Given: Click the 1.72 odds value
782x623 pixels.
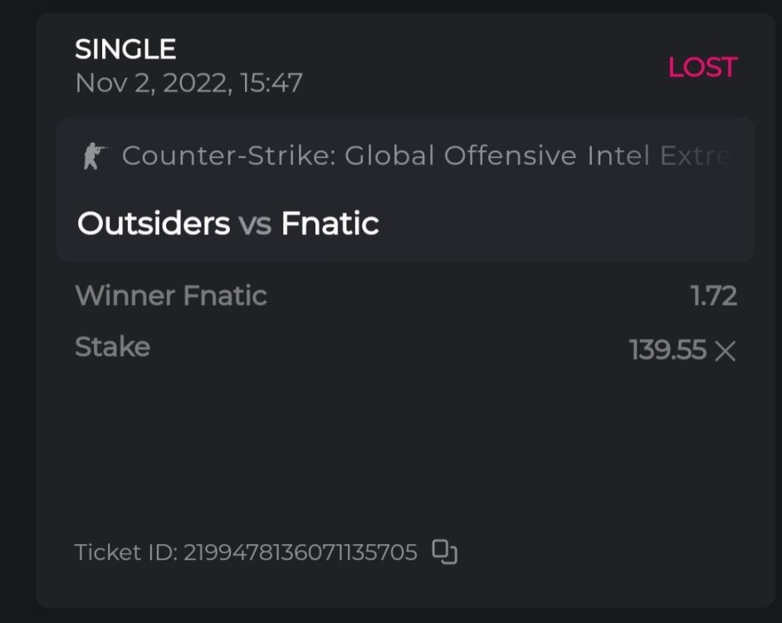Looking at the screenshot, I should point(714,297).
